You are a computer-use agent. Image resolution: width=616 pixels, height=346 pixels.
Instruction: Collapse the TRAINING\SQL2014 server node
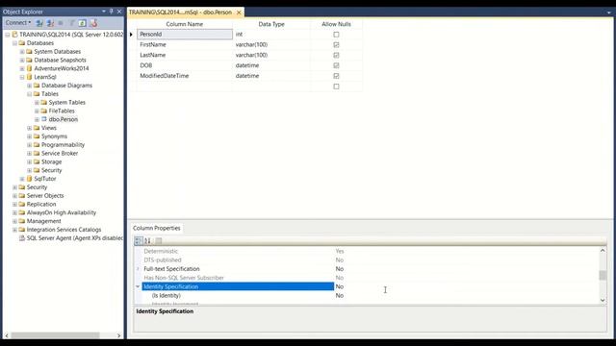click(x=8, y=35)
